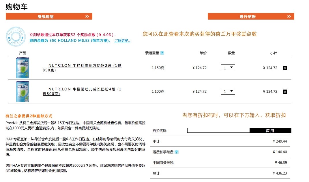Open the 了解更多 link

(122, 41)
